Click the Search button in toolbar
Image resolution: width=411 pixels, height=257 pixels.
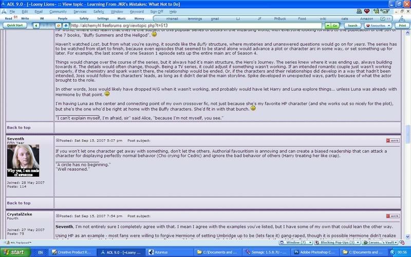pos(352,25)
